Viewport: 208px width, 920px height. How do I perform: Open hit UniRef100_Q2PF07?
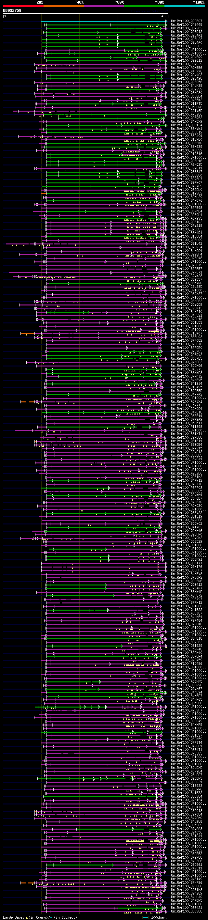click(187, 21)
